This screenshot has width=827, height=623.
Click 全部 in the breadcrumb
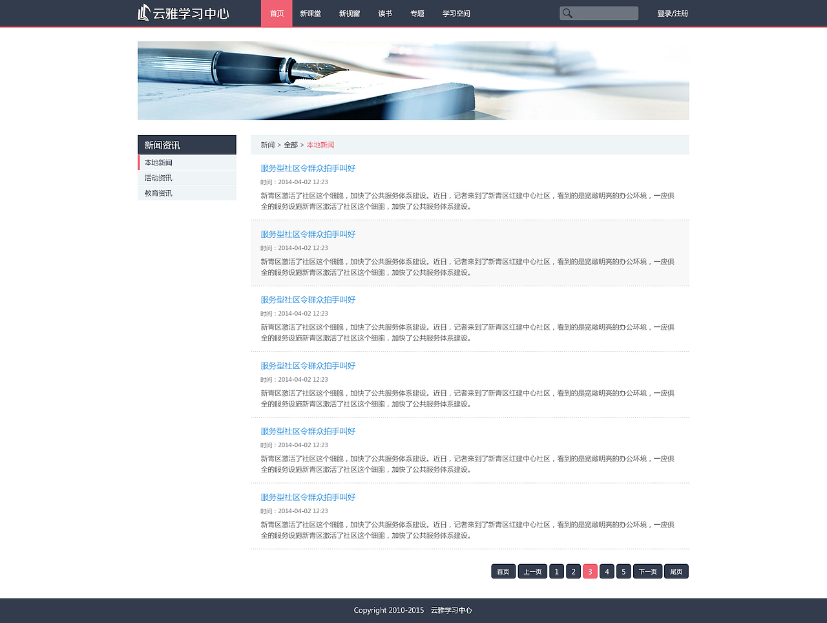coord(289,145)
